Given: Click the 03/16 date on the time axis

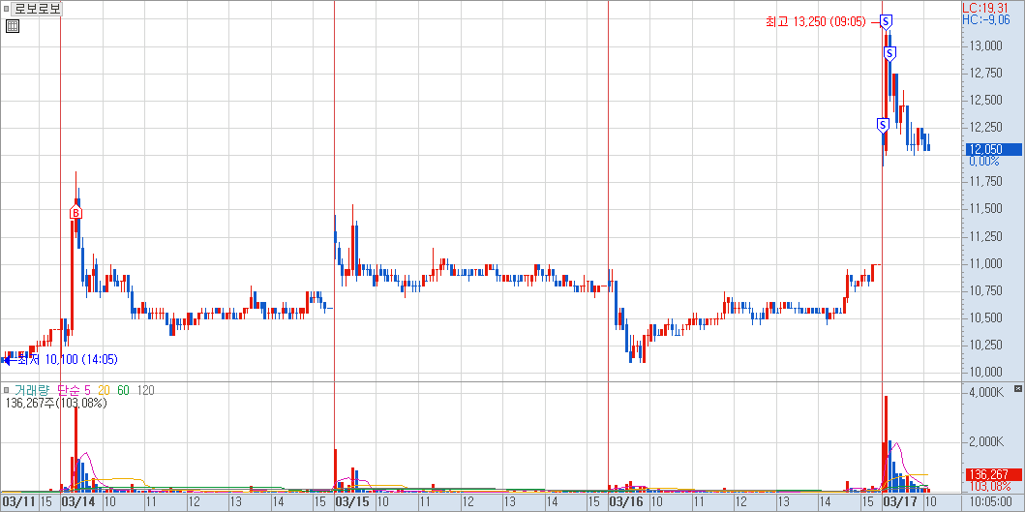Looking at the screenshot, I should [625, 502].
